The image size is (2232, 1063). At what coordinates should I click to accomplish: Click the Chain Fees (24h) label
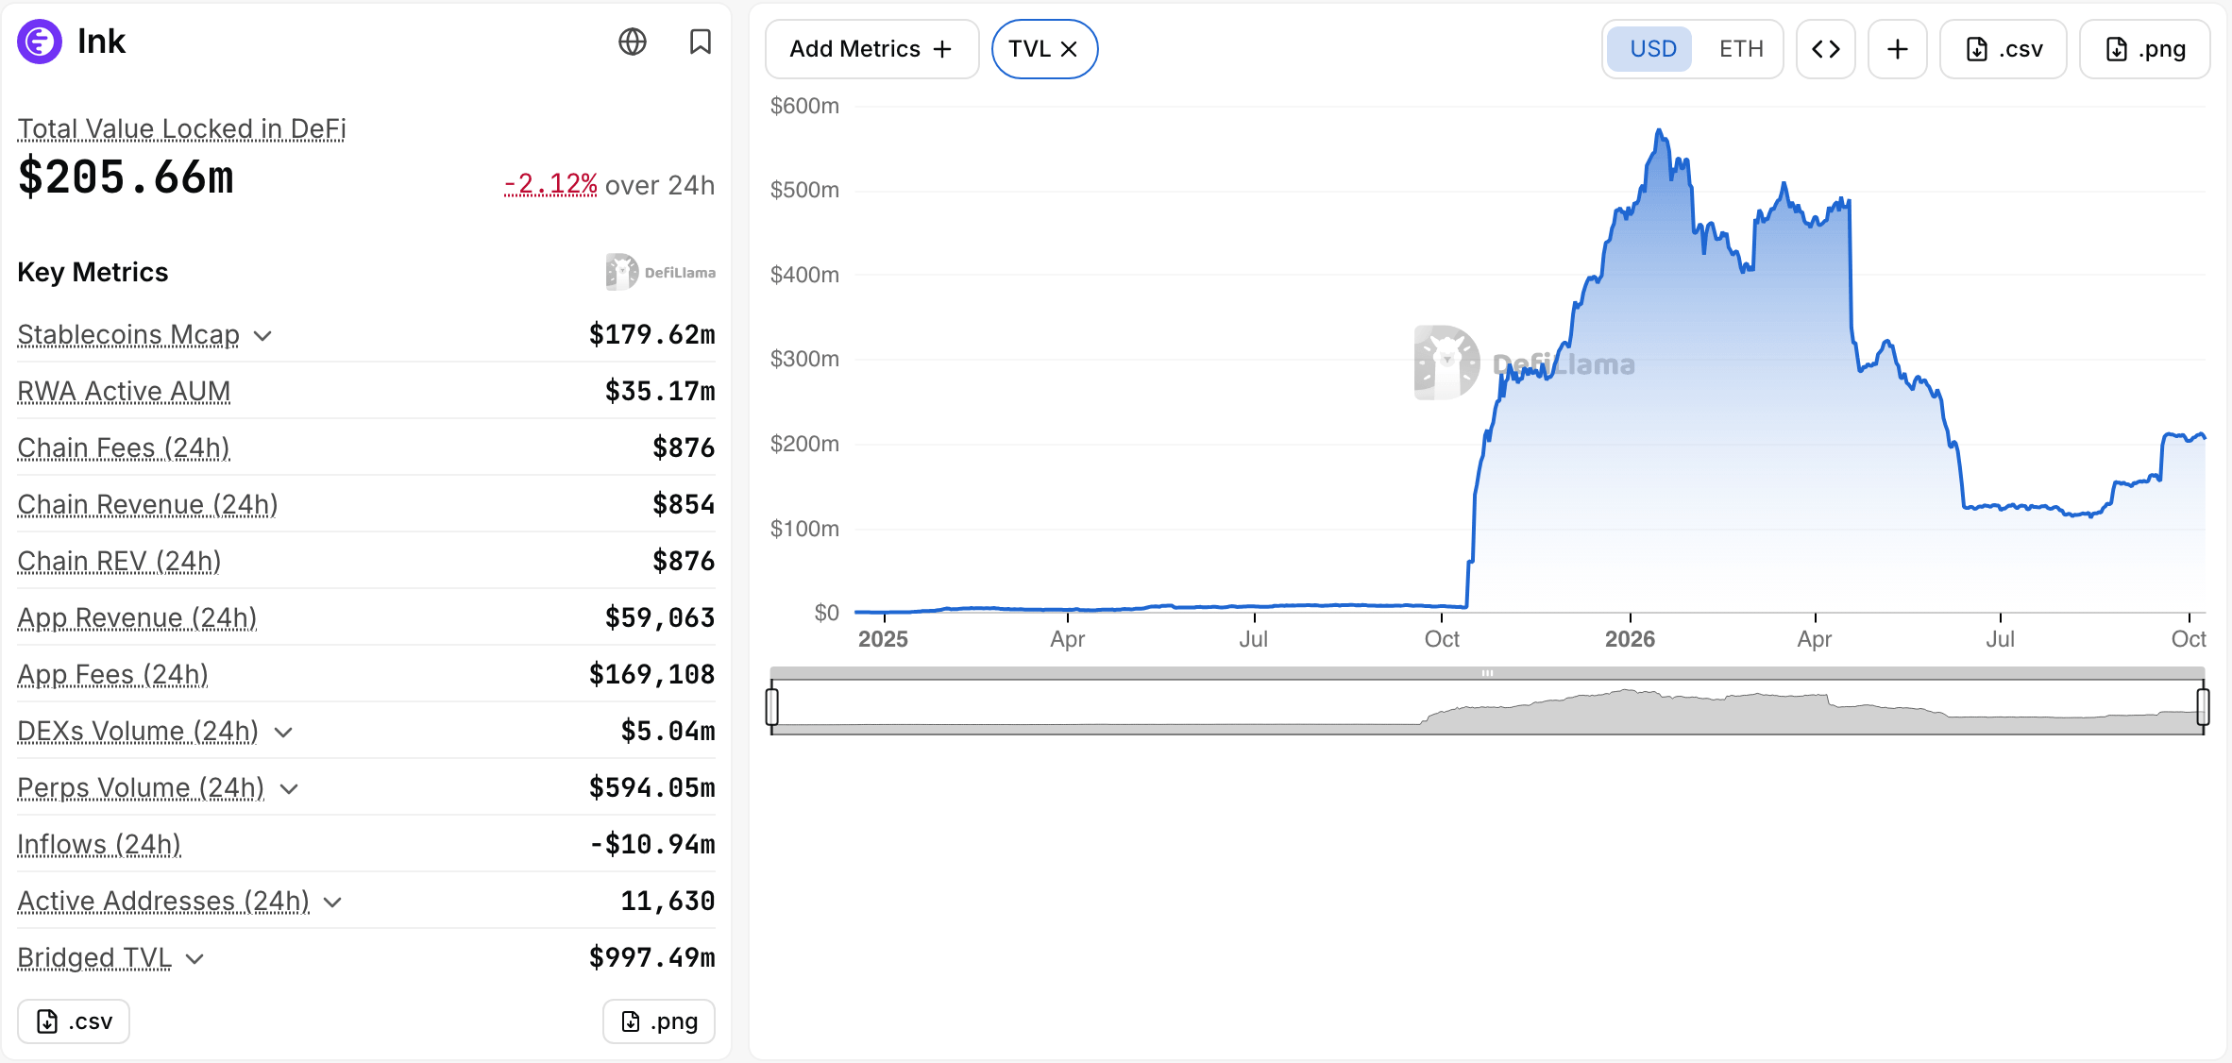(x=124, y=448)
